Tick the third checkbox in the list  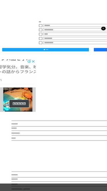41,34
